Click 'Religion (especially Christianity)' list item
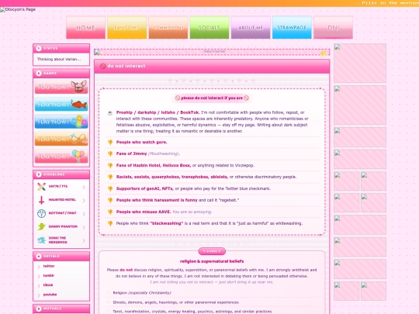The image size is (419, 314). [142, 292]
